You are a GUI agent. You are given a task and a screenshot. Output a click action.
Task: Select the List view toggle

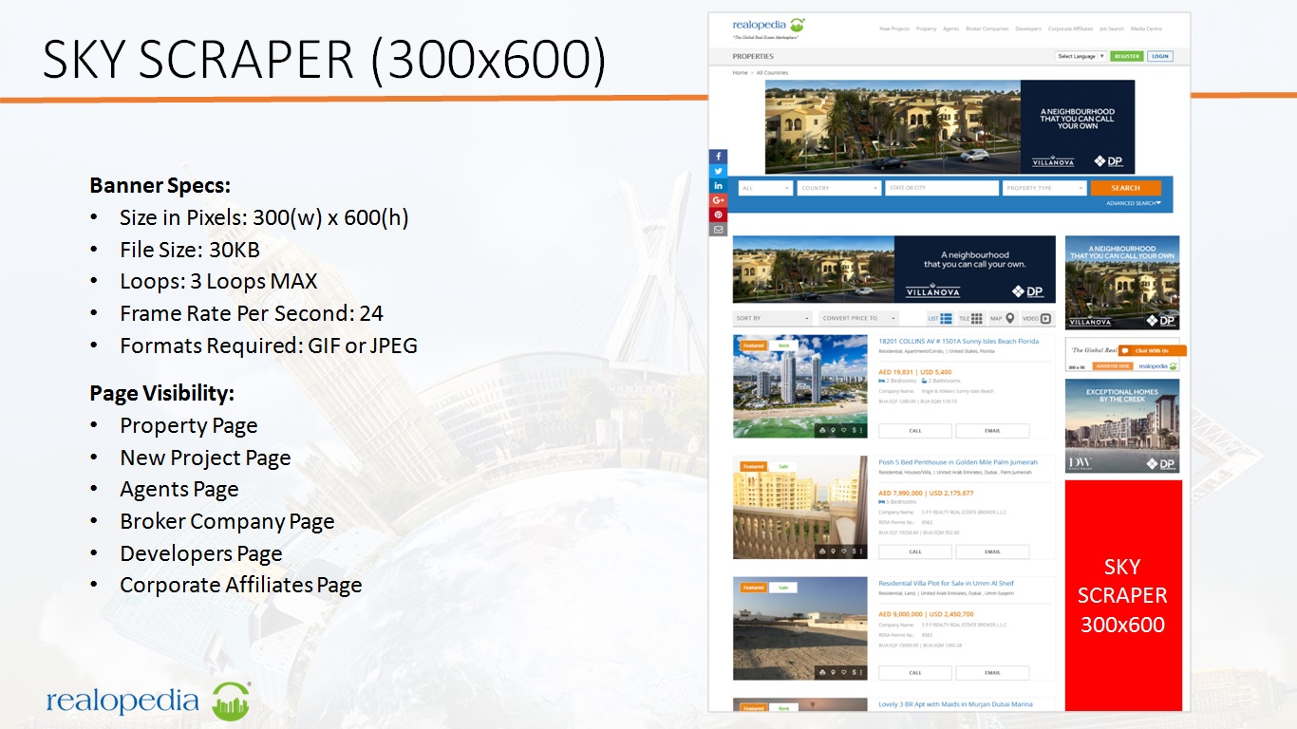[x=939, y=319]
